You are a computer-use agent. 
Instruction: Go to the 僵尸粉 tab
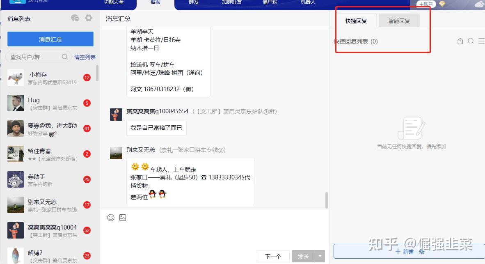(x=270, y=2)
